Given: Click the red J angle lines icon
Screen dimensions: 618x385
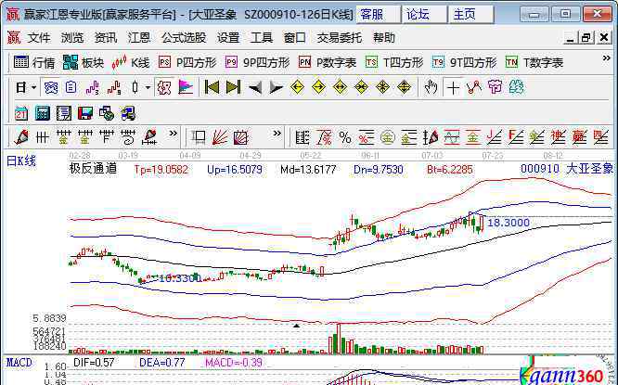Looking at the screenshot, I should click(495, 137).
